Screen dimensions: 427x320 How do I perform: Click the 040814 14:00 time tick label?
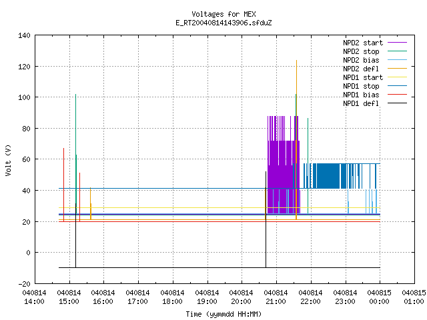click(34, 297)
